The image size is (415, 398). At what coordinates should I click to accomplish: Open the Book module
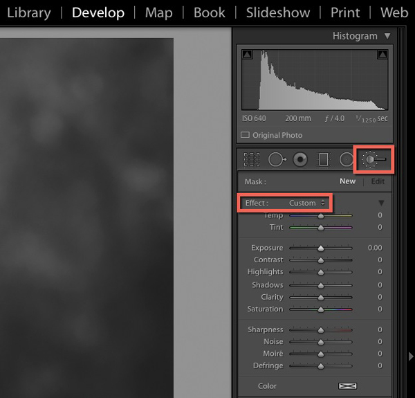[210, 12]
